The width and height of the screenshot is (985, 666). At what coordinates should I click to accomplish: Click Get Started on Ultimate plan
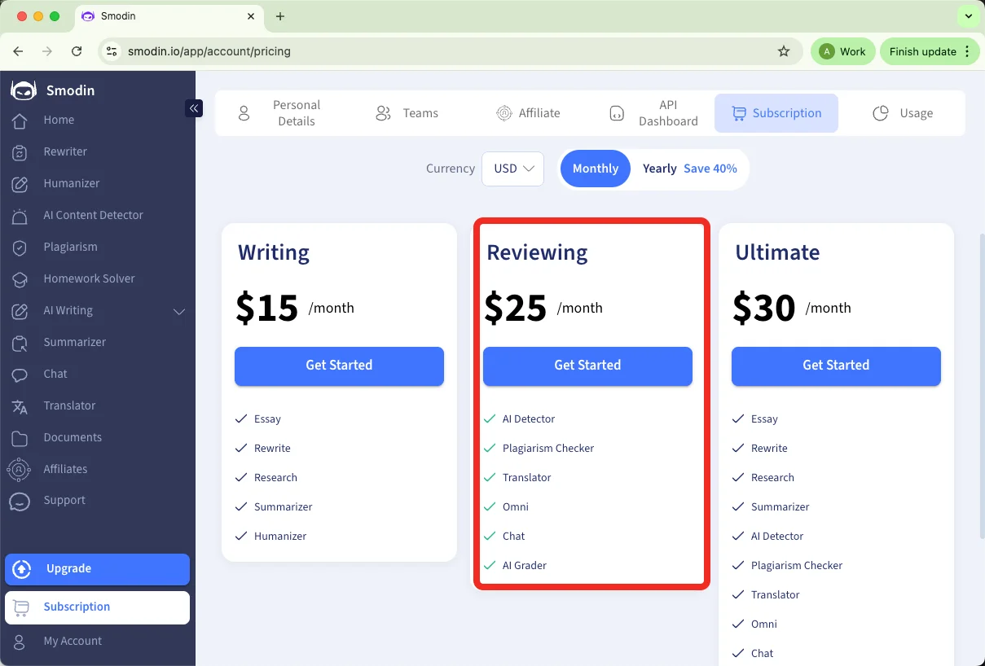tap(836, 366)
